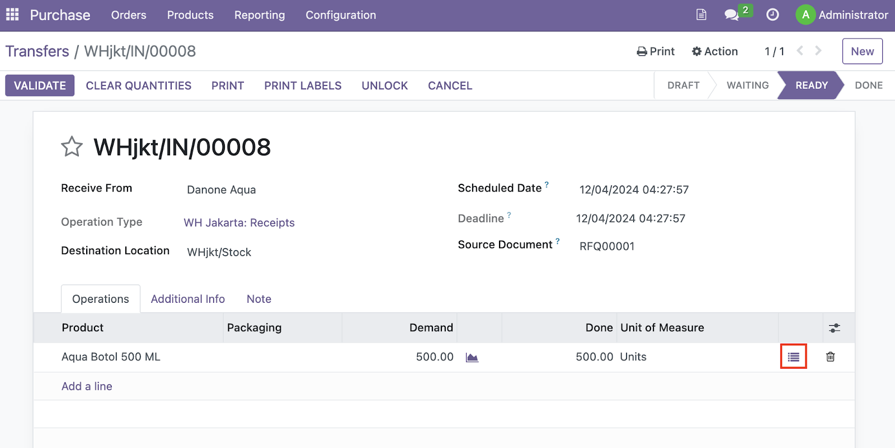
Task: Delete the Aqua Botol 500 ML line
Action: pos(831,357)
